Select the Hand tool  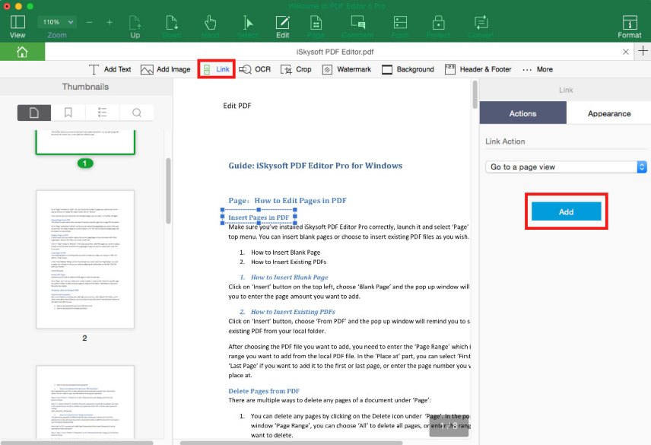pos(210,27)
